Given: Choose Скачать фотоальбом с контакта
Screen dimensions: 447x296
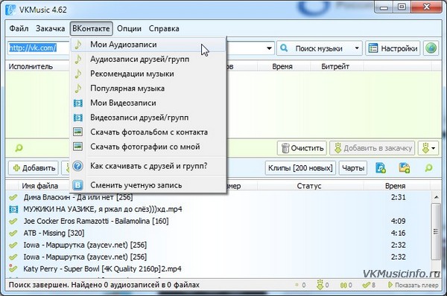Looking at the screenshot, I should (148, 132).
